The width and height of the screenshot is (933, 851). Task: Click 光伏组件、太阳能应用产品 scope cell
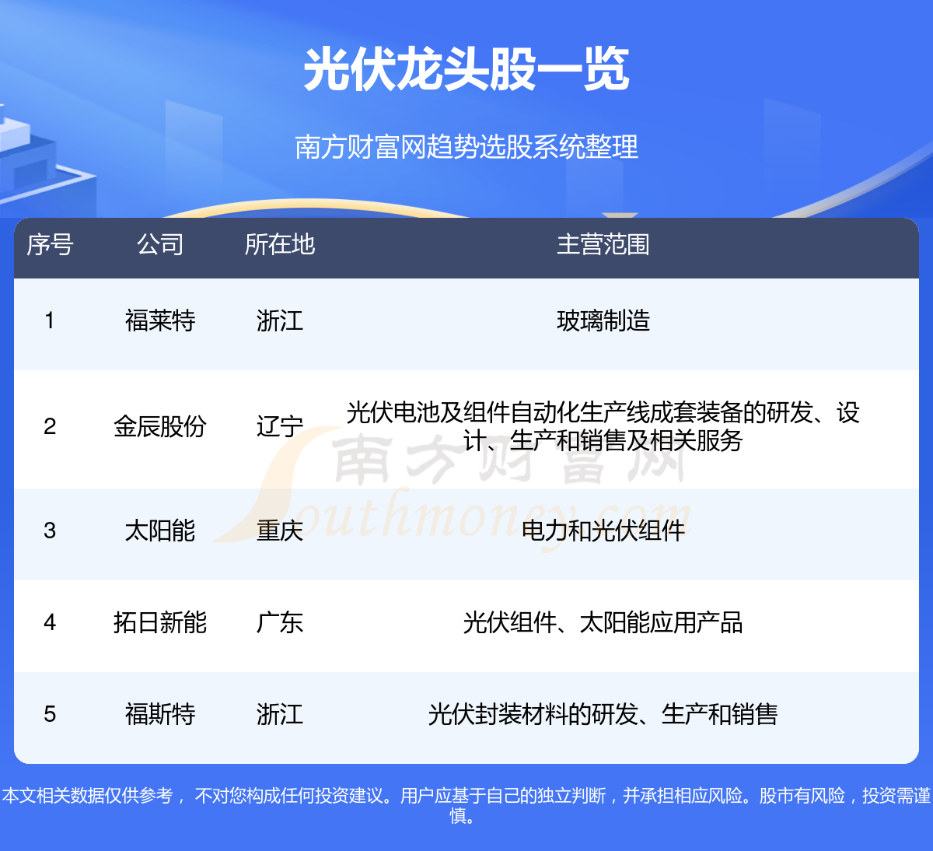point(603,622)
